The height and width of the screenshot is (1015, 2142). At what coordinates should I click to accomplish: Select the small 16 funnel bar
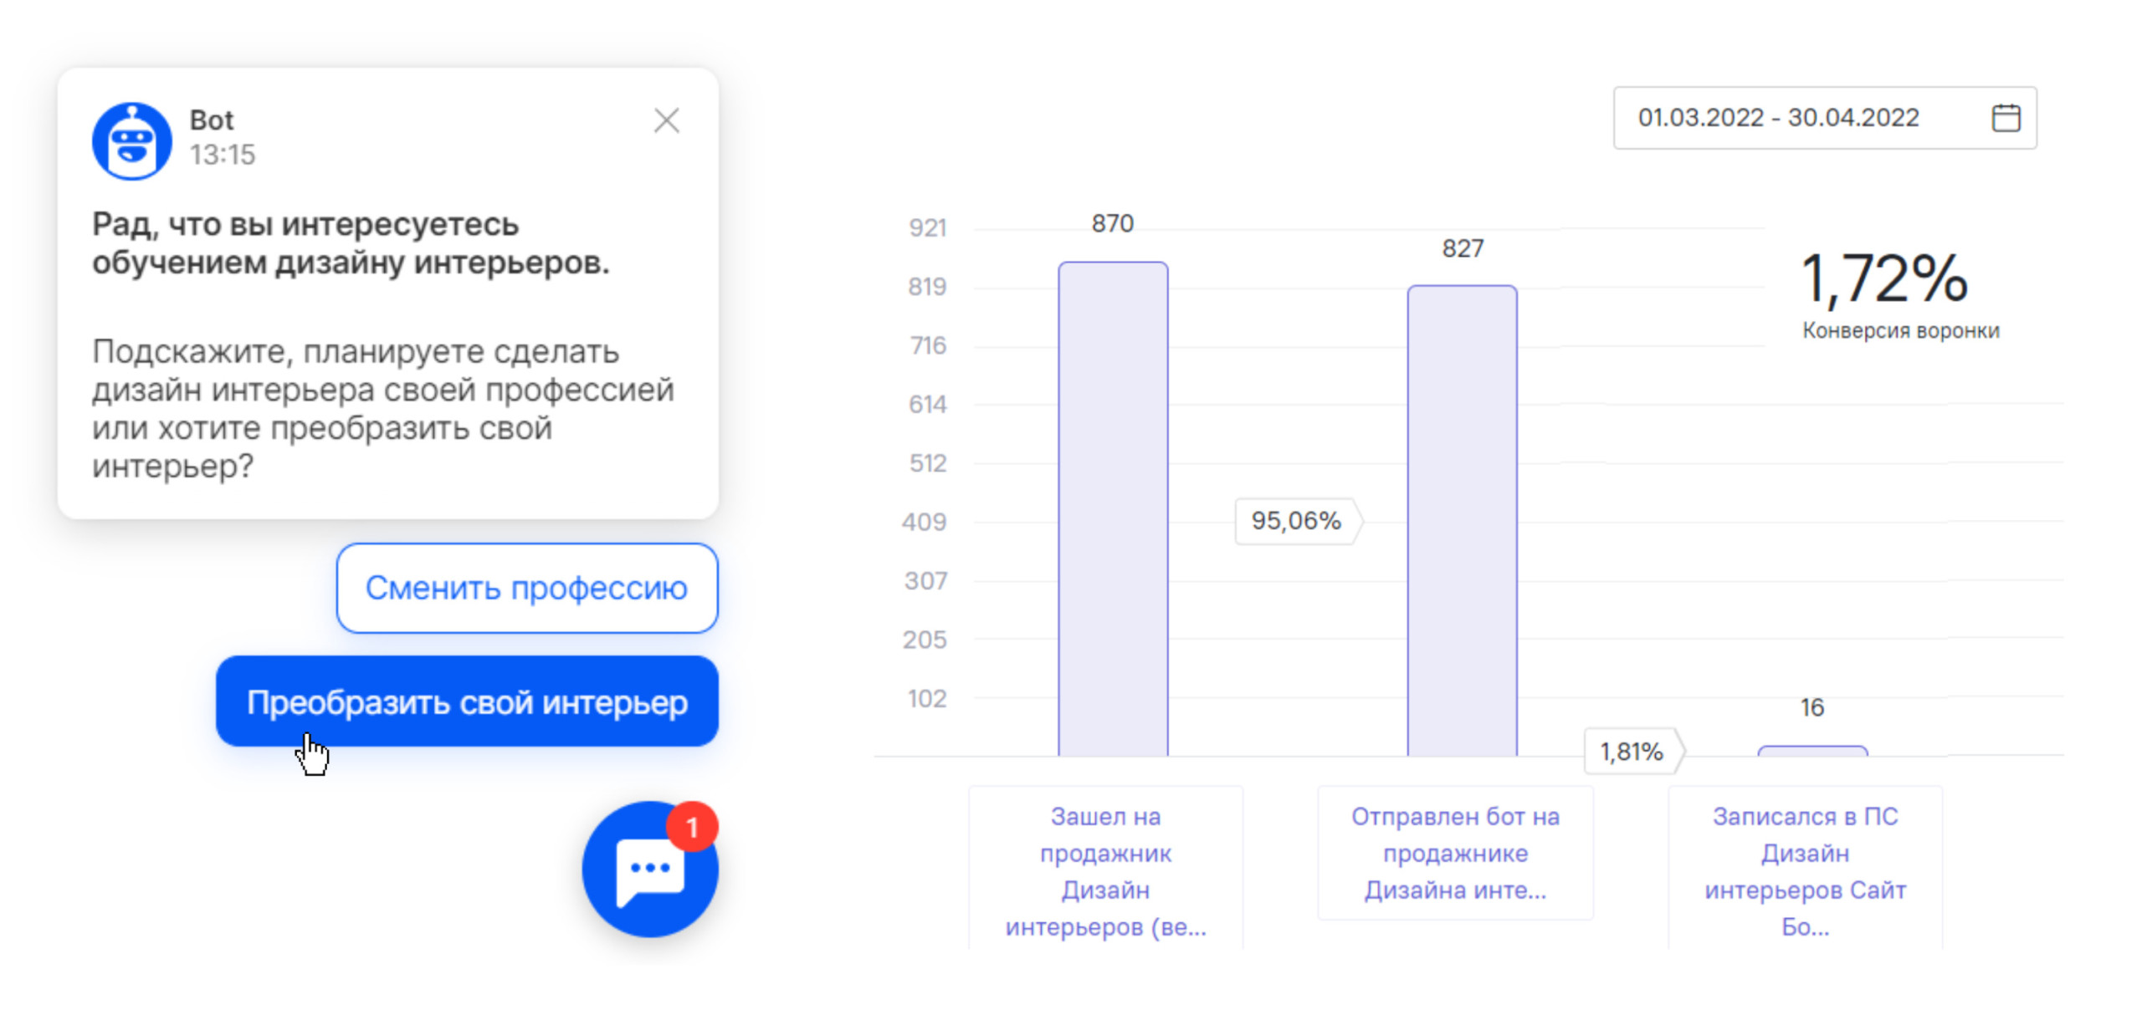coord(1811,751)
